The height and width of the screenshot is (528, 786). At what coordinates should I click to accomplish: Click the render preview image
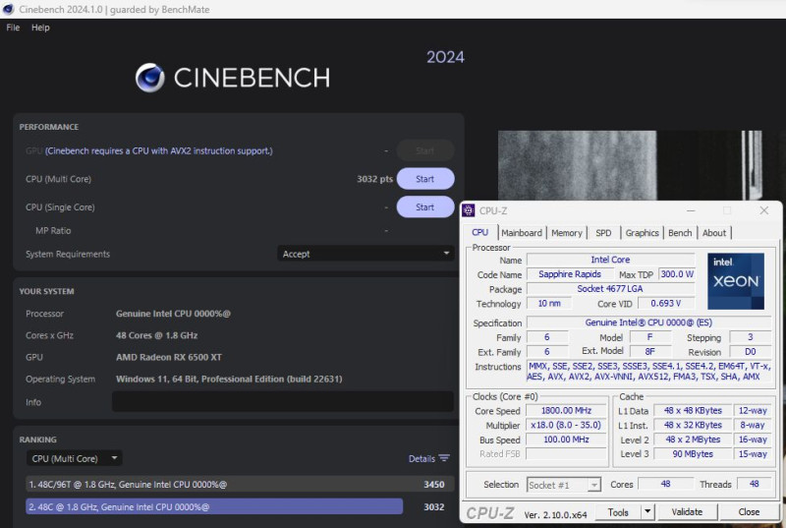pos(631,165)
